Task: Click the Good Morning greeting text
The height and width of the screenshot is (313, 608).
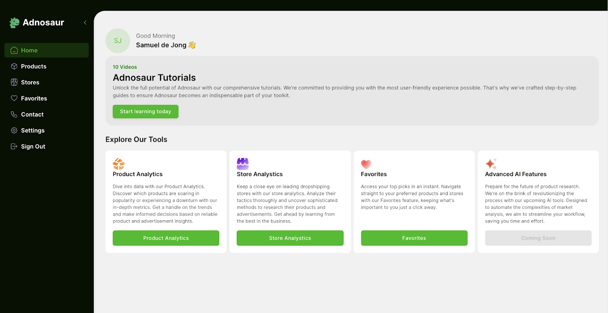Action: [155, 36]
